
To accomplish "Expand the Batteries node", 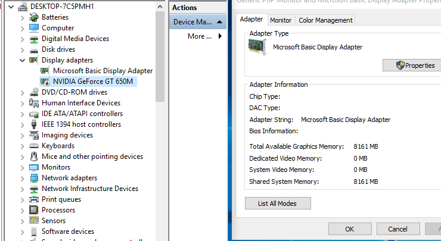I will click(x=23, y=18).
